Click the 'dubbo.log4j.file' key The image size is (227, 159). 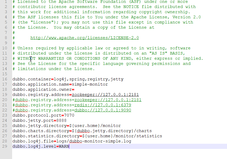point(33,141)
